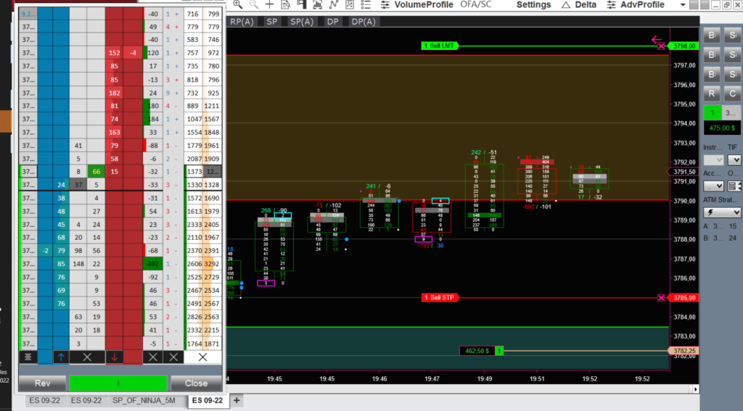The width and height of the screenshot is (743, 411).
Task: Cancel the Sell LMT order with its X
Action: [x=661, y=46]
